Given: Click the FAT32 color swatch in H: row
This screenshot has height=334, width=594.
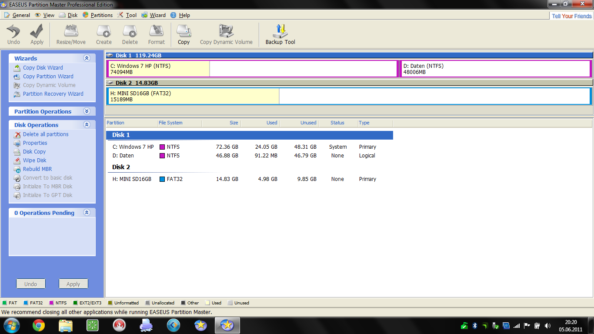Looking at the screenshot, I should click(x=162, y=179).
